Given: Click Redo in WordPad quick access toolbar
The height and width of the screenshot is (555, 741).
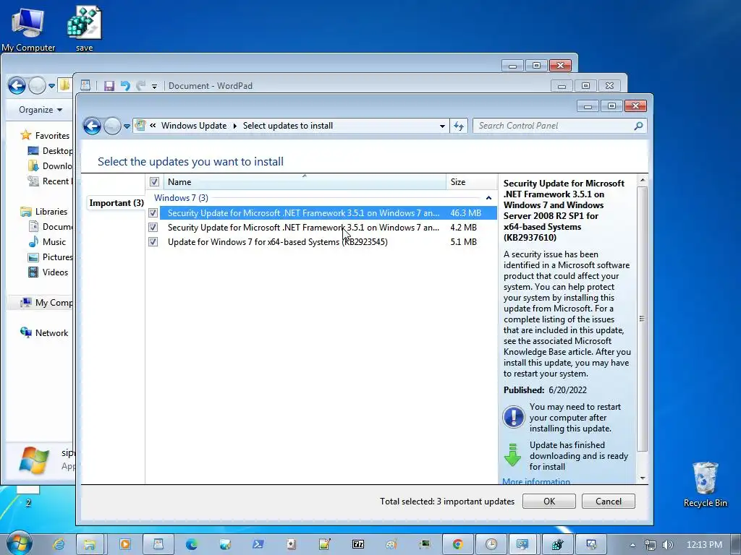Looking at the screenshot, I should coord(140,86).
